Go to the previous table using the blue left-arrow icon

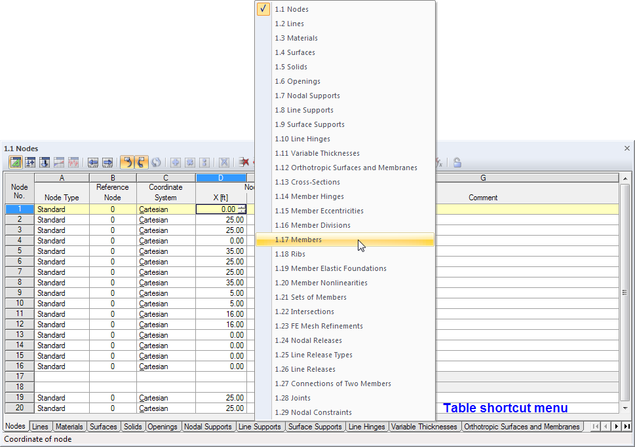click(92, 162)
